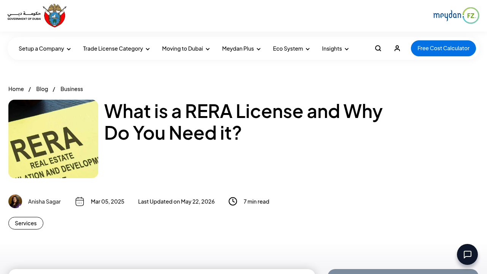Click the Government of Dubai logo
This screenshot has width=487, height=274.
(37, 16)
